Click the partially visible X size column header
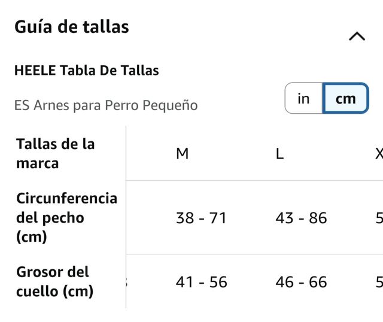383x322 pixels. coord(379,154)
